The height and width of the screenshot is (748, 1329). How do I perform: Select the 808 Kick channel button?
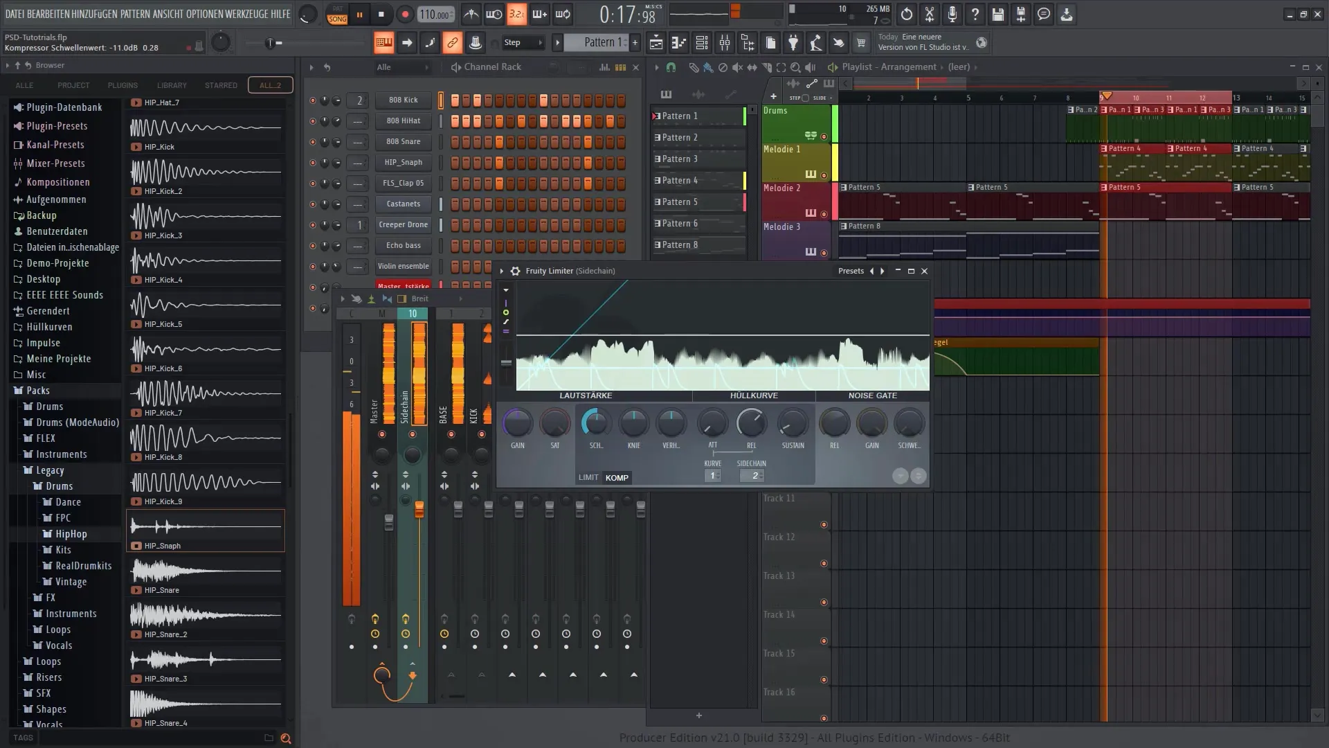(403, 100)
